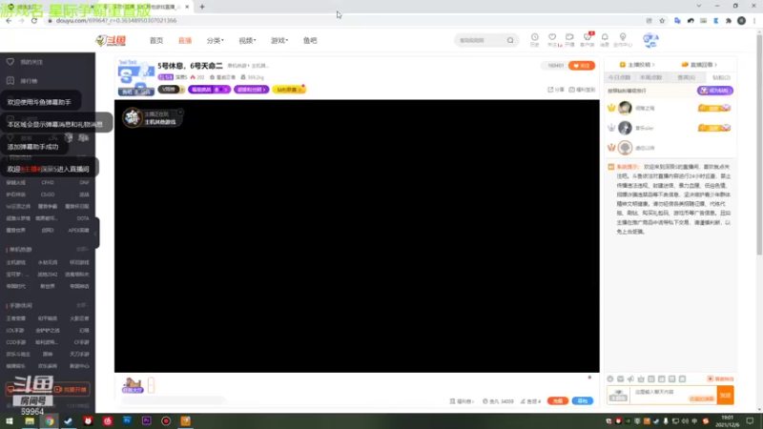Click the 我要开播 button in sidebar

tap(71, 390)
